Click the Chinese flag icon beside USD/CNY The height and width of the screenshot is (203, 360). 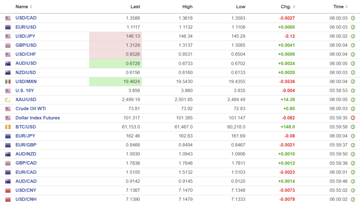[x=8, y=190]
